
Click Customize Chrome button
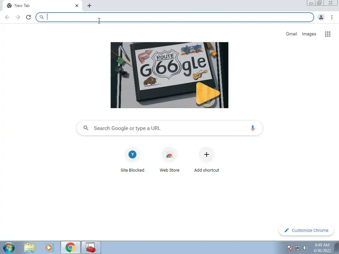pyautogui.click(x=306, y=230)
